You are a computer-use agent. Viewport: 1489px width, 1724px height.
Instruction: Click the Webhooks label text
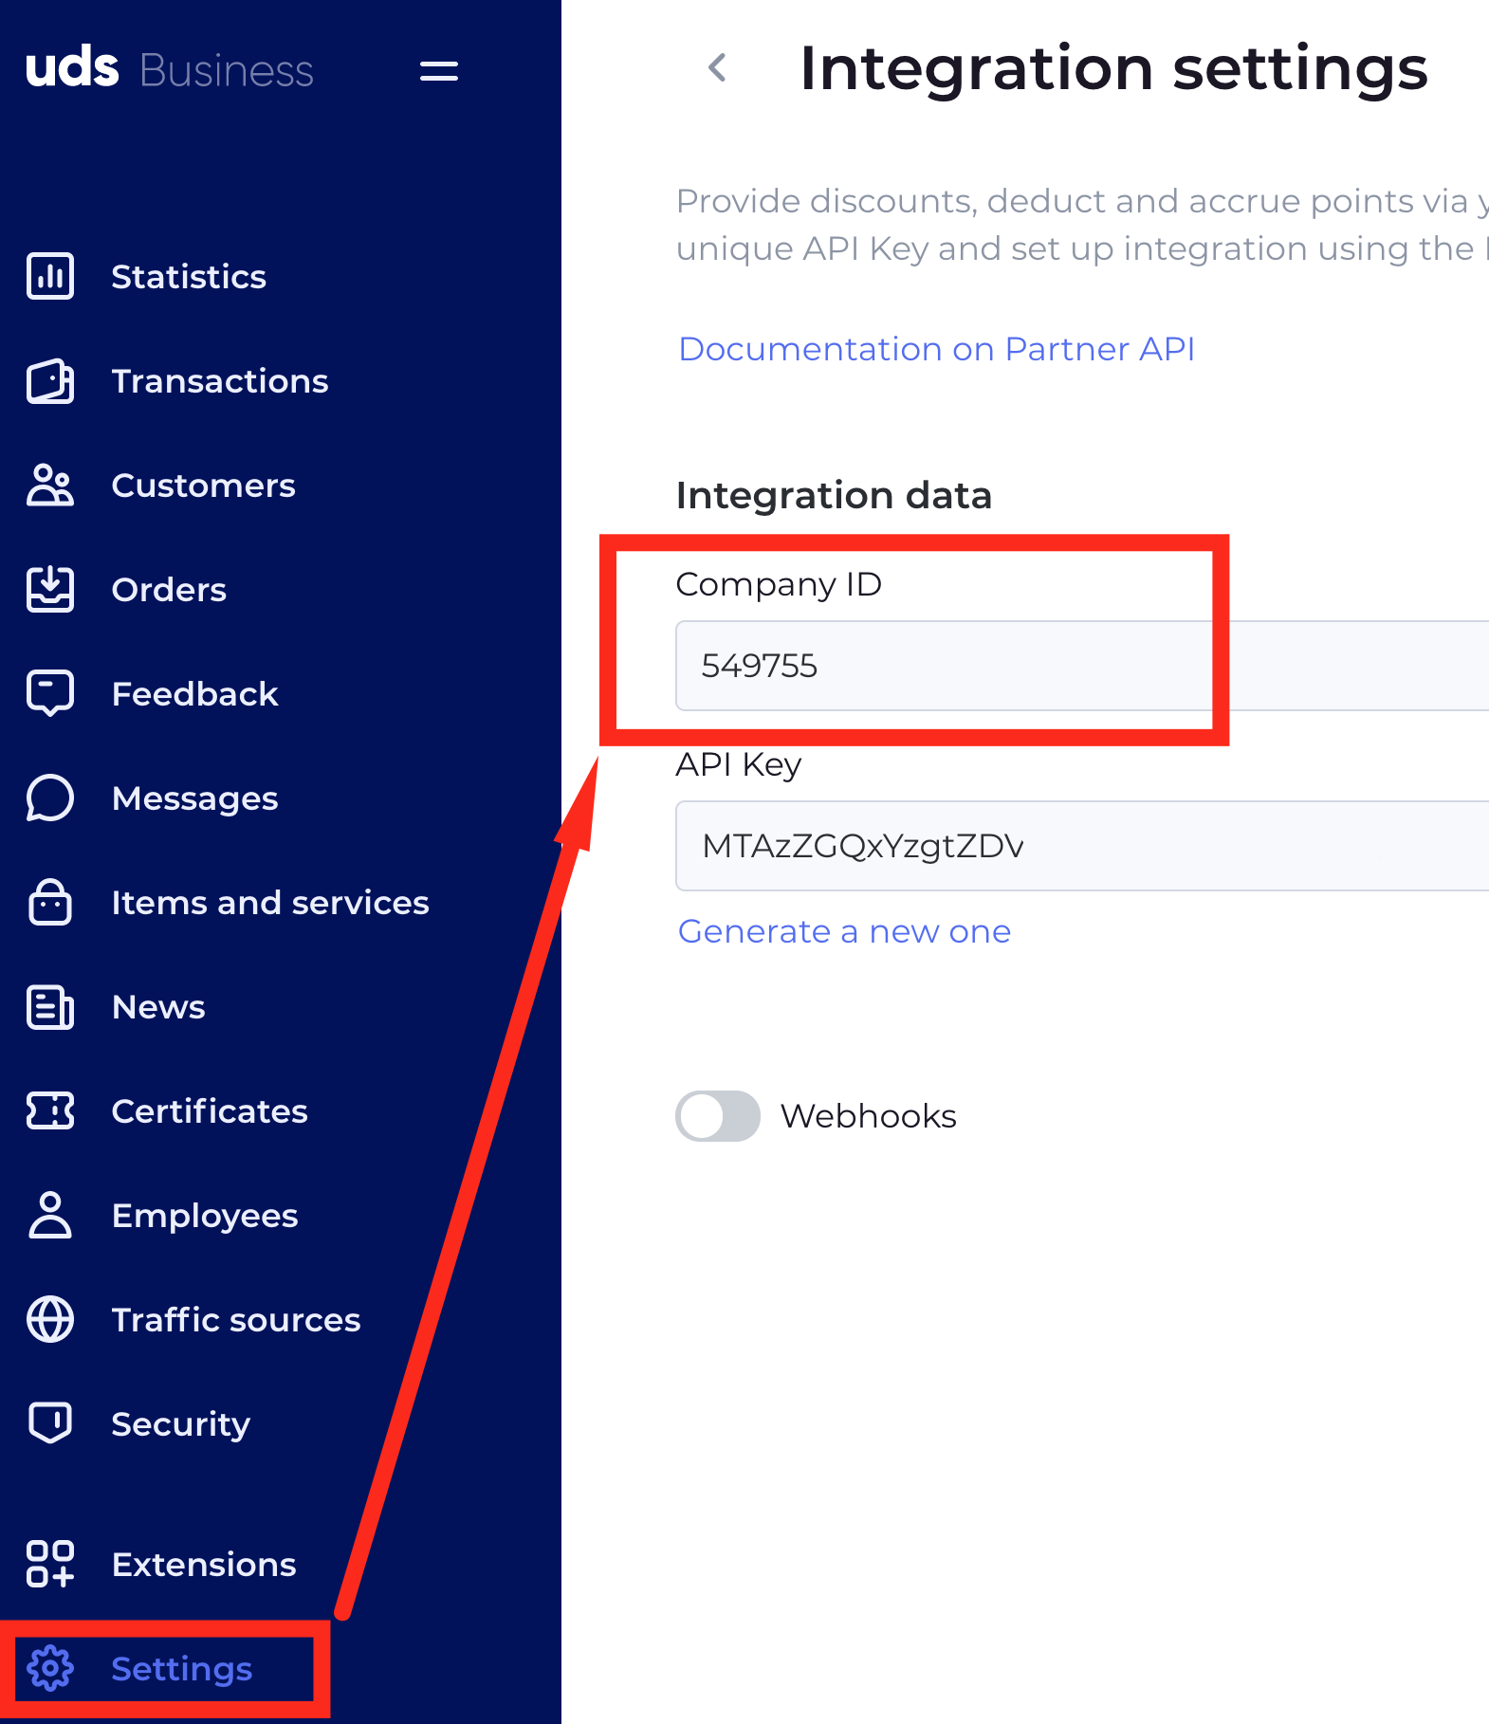[x=868, y=1116]
